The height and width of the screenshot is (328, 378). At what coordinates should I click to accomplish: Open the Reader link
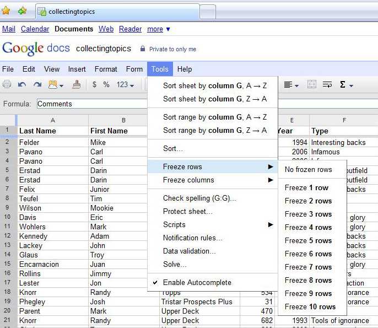[131, 29]
